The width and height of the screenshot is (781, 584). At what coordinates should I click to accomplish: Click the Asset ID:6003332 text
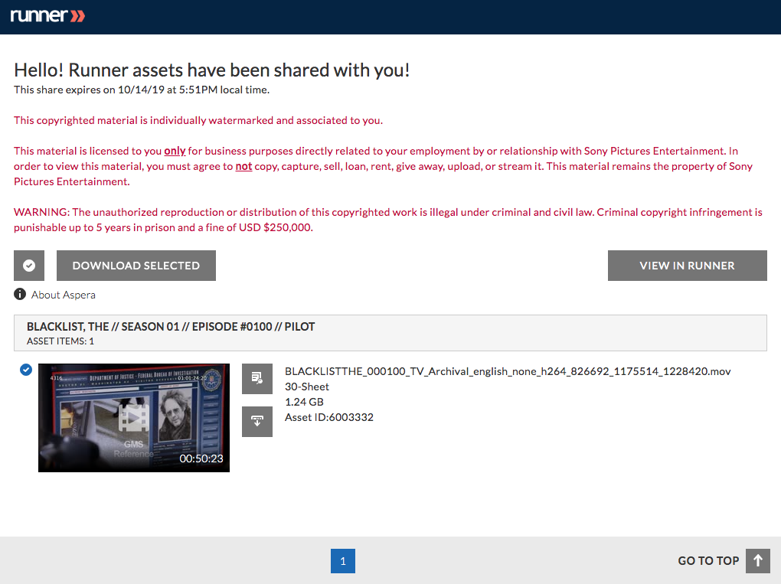[x=329, y=417]
